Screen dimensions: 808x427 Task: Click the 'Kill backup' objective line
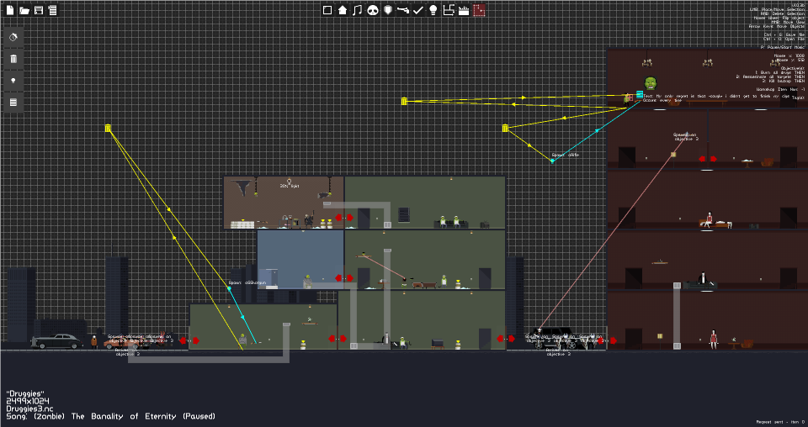point(783,81)
